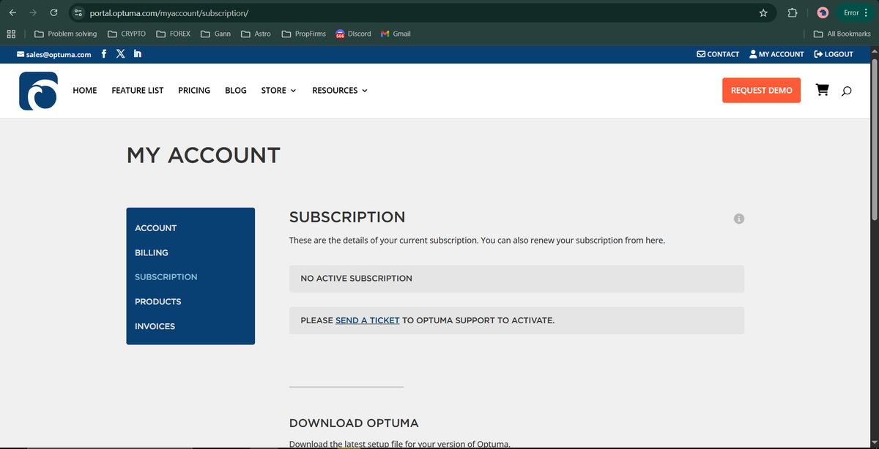Open All Bookmarks folder
The width and height of the screenshot is (879, 449).
(x=842, y=34)
